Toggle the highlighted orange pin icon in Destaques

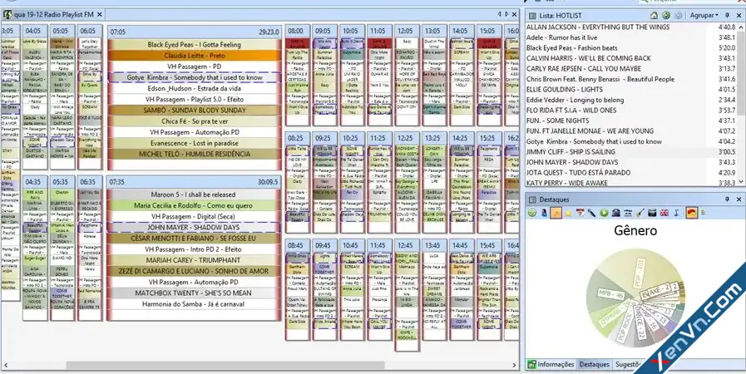coord(556,213)
